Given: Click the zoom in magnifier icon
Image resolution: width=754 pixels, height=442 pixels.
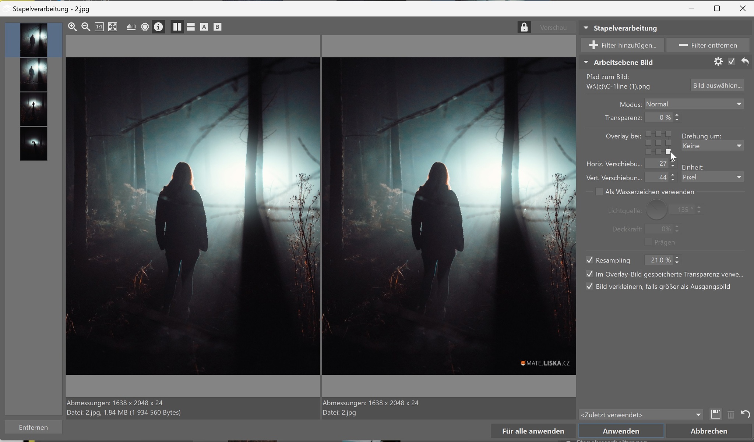Looking at the screenshot, I should point(72,27).
